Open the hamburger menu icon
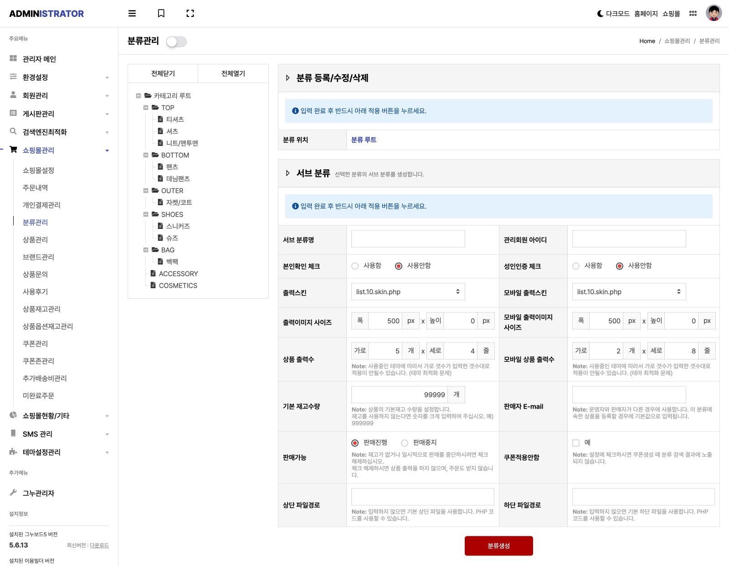Screen dimensions: 729x566 click(x=132, y=14)
